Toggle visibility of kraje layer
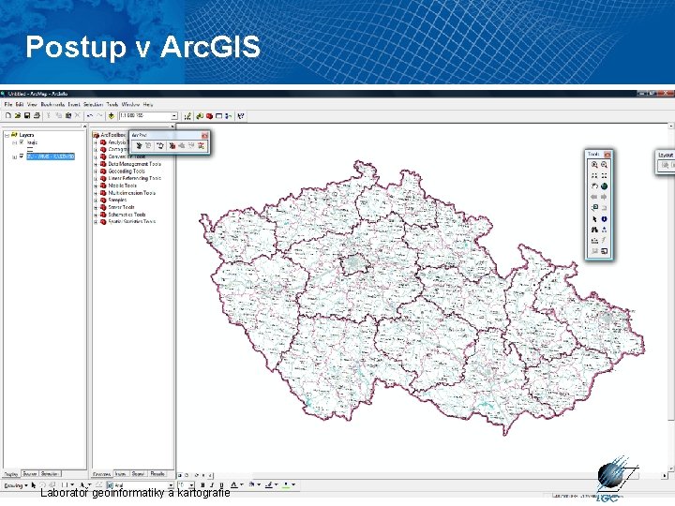Screen dimensions: 675x506 (x=21, y=142)
